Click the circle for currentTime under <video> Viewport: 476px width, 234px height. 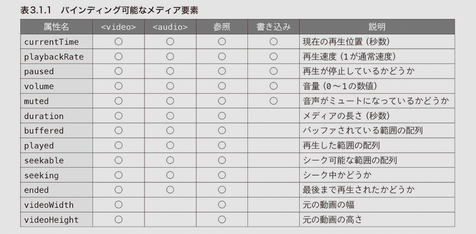(118, 41)
